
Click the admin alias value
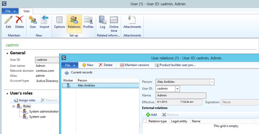40,76
